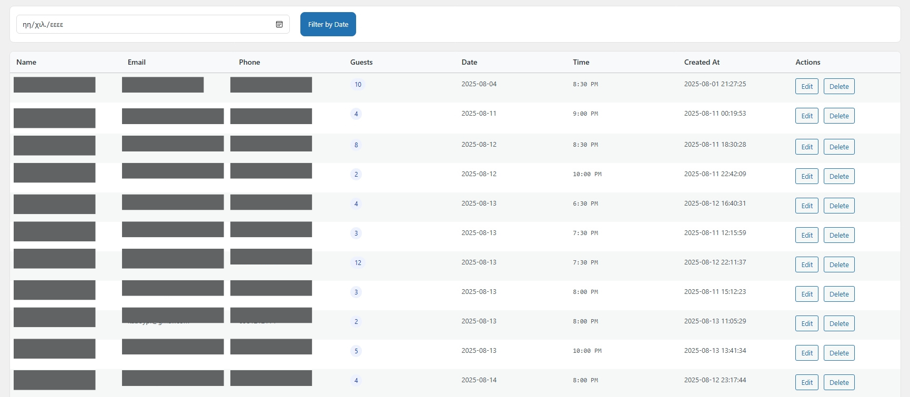
Task: Click the 10:00 PM time for 2025-08-13
Action: (x=587, y=351)
